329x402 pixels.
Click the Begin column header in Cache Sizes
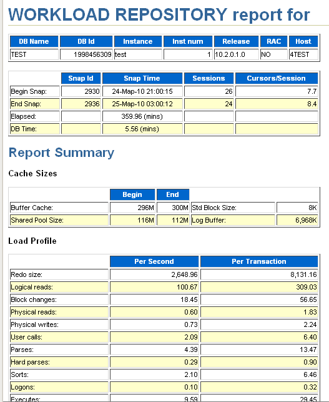pyautogui.click(x=132, y=194)
